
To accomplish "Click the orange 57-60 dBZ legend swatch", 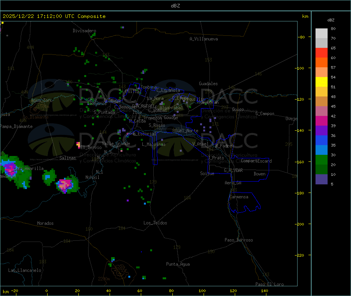I will pos(321,63).
